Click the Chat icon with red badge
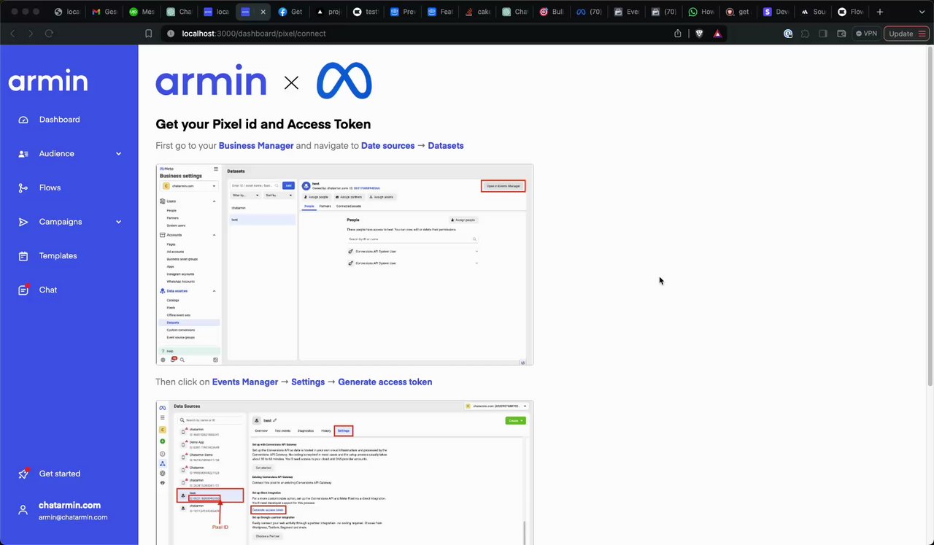Image resolution: width=934 pixels, height=545 pixels. pyautogui.click(x=23, y=290)
